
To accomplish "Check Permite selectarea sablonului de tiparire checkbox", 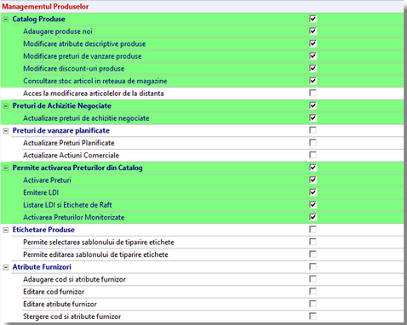I will (312, 242).
